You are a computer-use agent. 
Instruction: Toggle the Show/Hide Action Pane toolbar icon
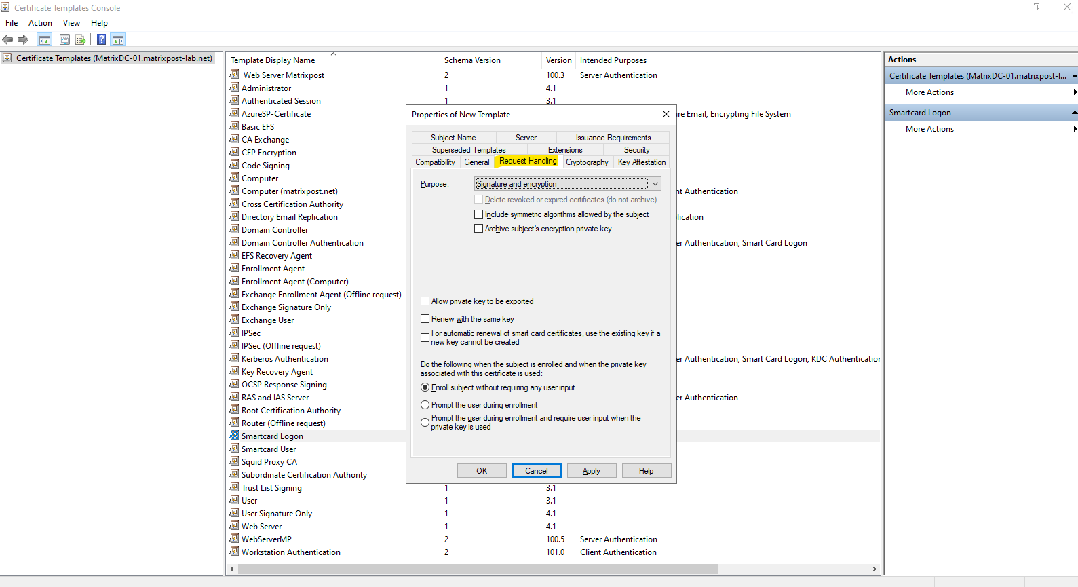pyautogui.click(x=117, y=40)
